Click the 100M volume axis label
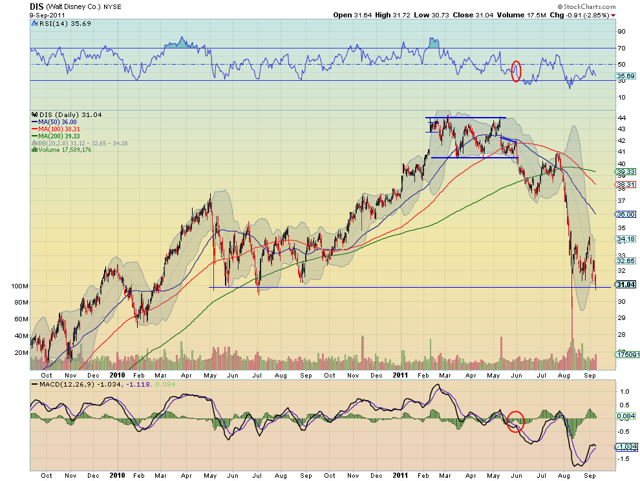 coord(19,286)
